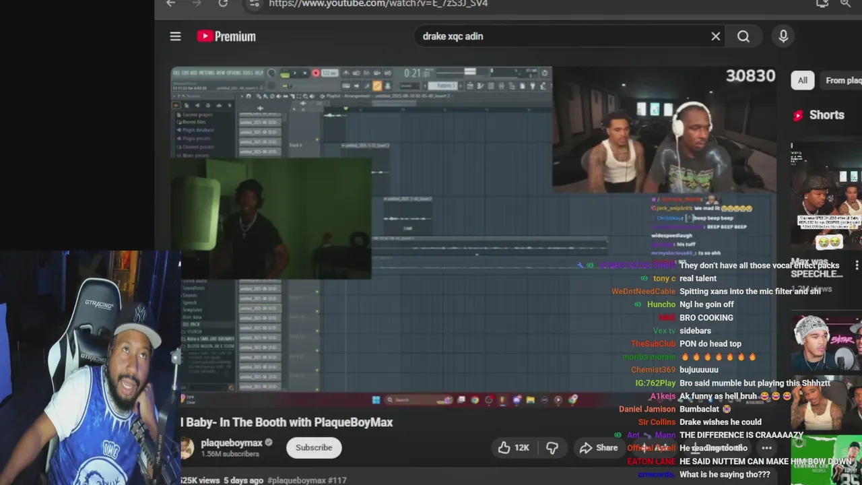Viewport: 862px width, 485px height.
Task: Click the FL playlist horizontal scrollbar
Action: (x=394, y=103)
